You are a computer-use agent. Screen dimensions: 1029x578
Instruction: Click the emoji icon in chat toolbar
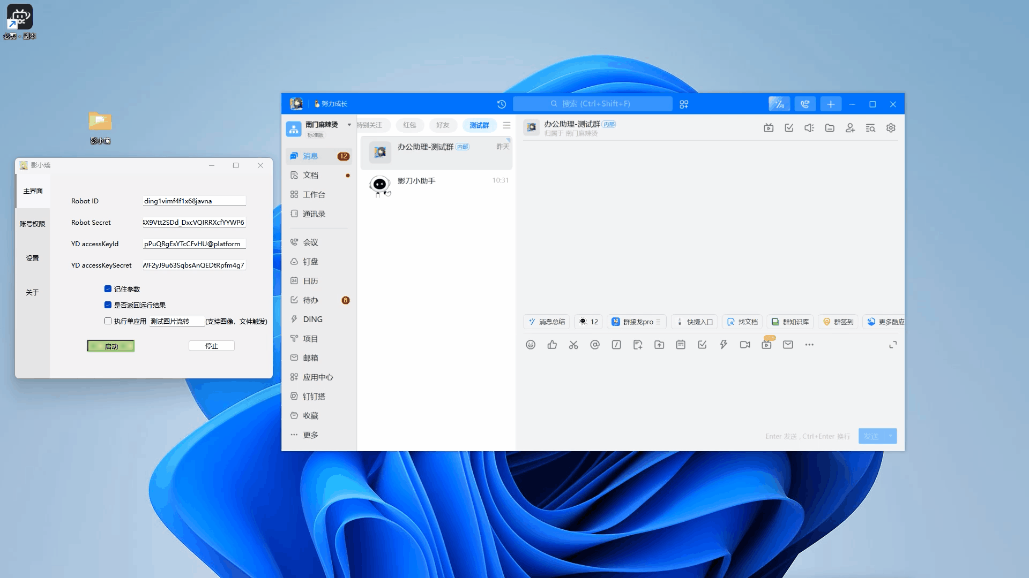point(531,345)
